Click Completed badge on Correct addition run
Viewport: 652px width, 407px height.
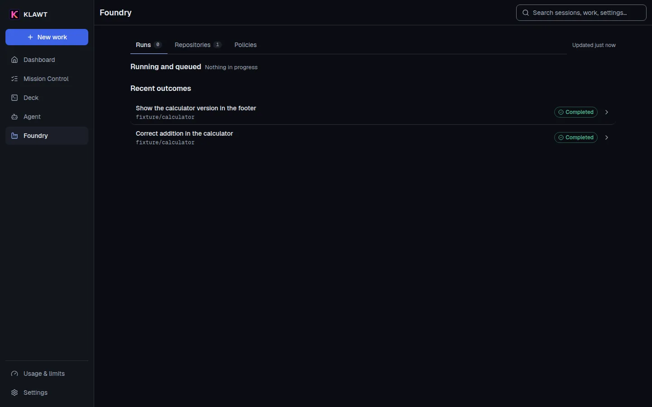pos(576,137)
